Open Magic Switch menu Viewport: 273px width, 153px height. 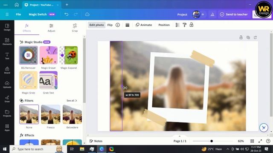(42, 14)
